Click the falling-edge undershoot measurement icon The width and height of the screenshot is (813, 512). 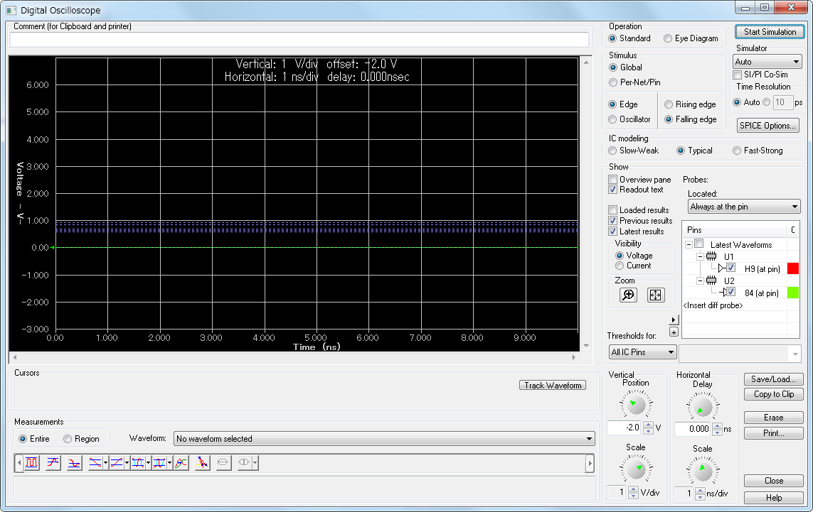pyautogui.click(x=74, y=463)
